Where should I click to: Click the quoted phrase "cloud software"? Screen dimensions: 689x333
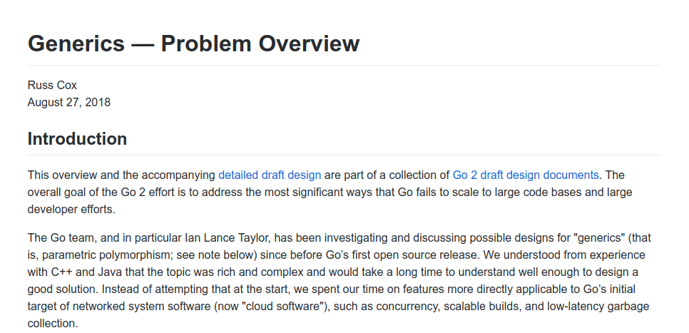pos(282,306)
